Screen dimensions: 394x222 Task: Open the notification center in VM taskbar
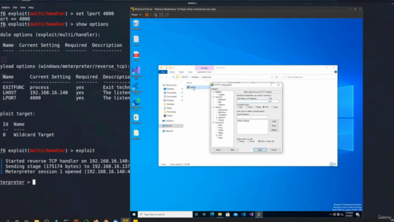pyautogui.click(x=358, y=215)
